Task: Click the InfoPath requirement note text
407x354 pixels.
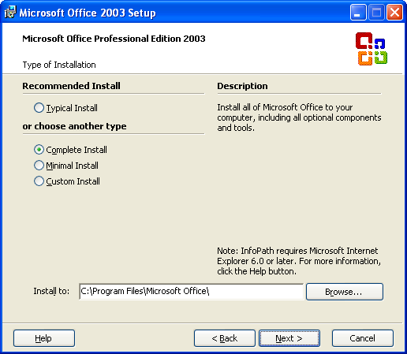Action: coord(299,261)
